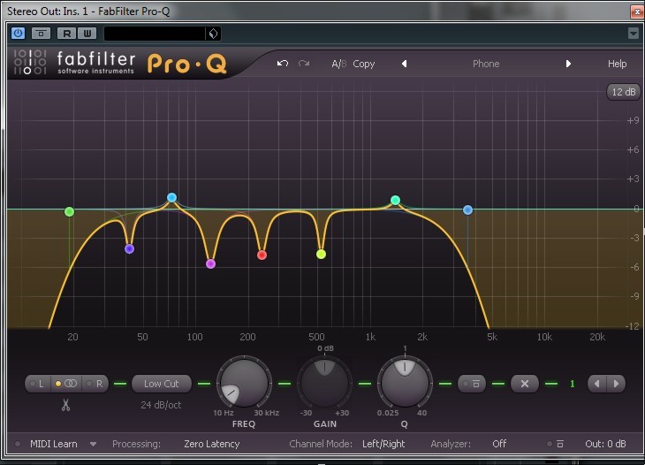Click the FabFilter logo
This screenshot has width=645, height=465.
click(74, 62)
